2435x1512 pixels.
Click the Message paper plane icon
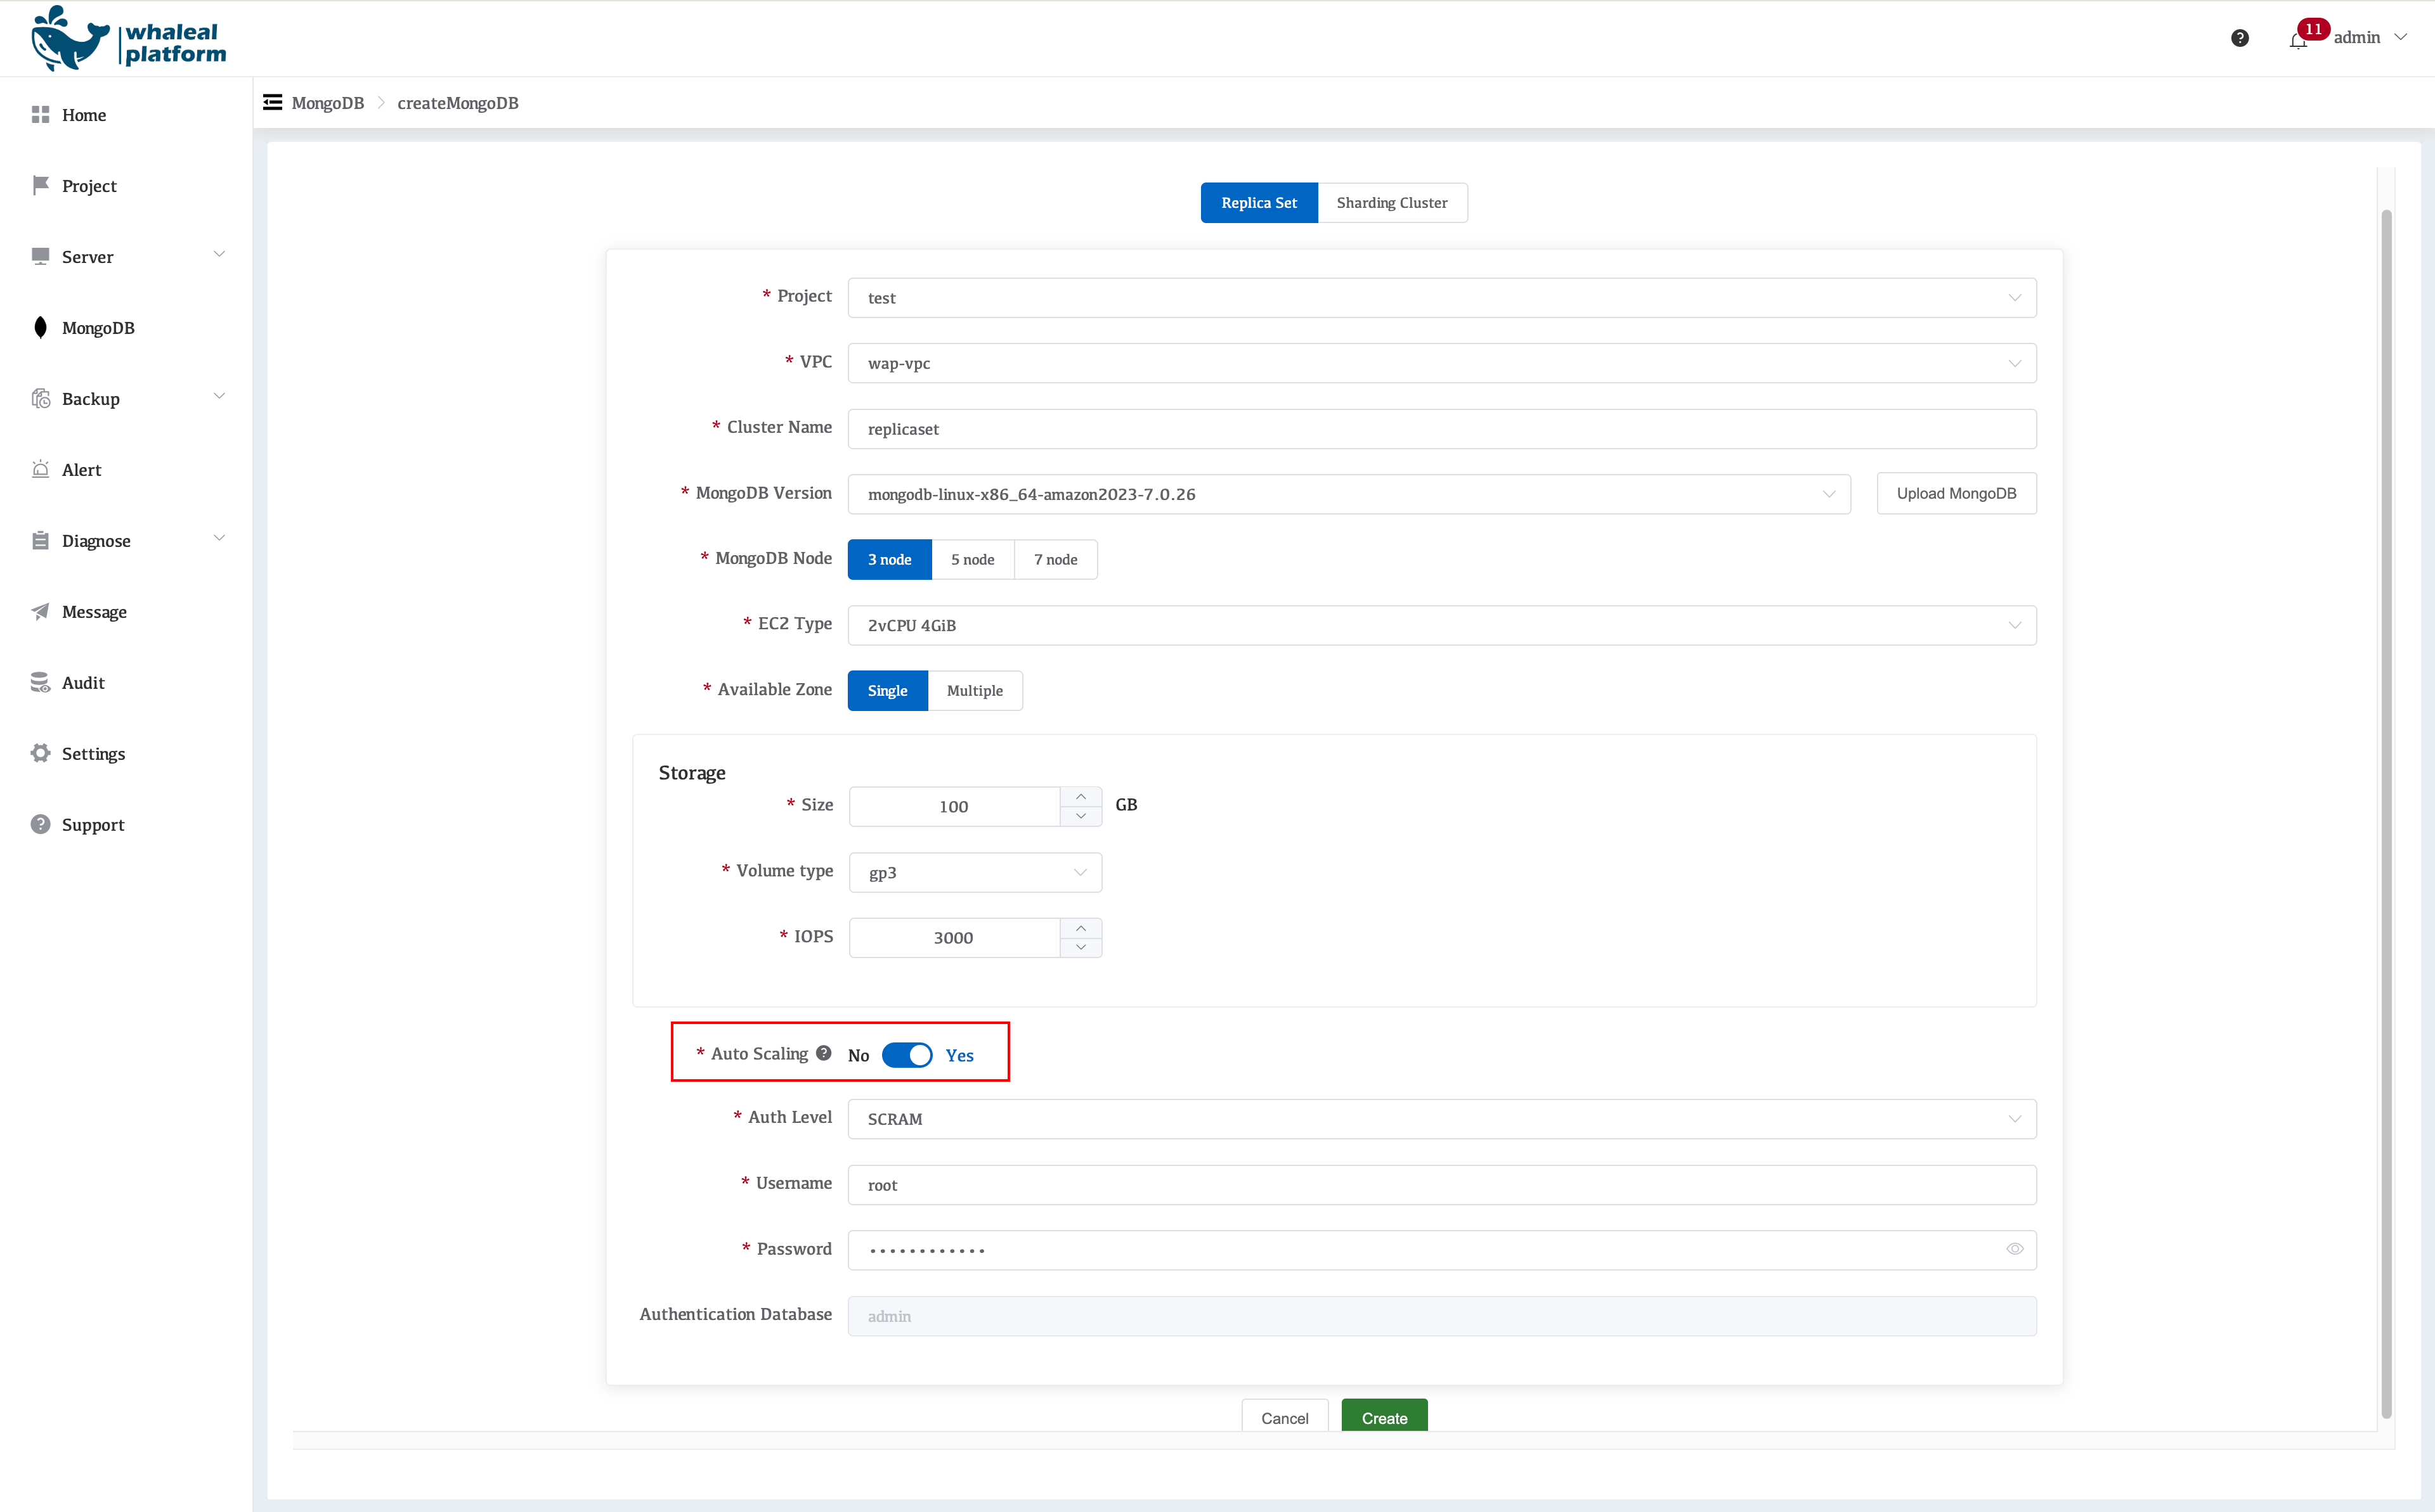click(40, 611)
